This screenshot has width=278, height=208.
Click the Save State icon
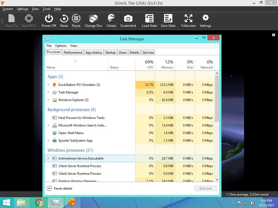click(x=168, y=21)
